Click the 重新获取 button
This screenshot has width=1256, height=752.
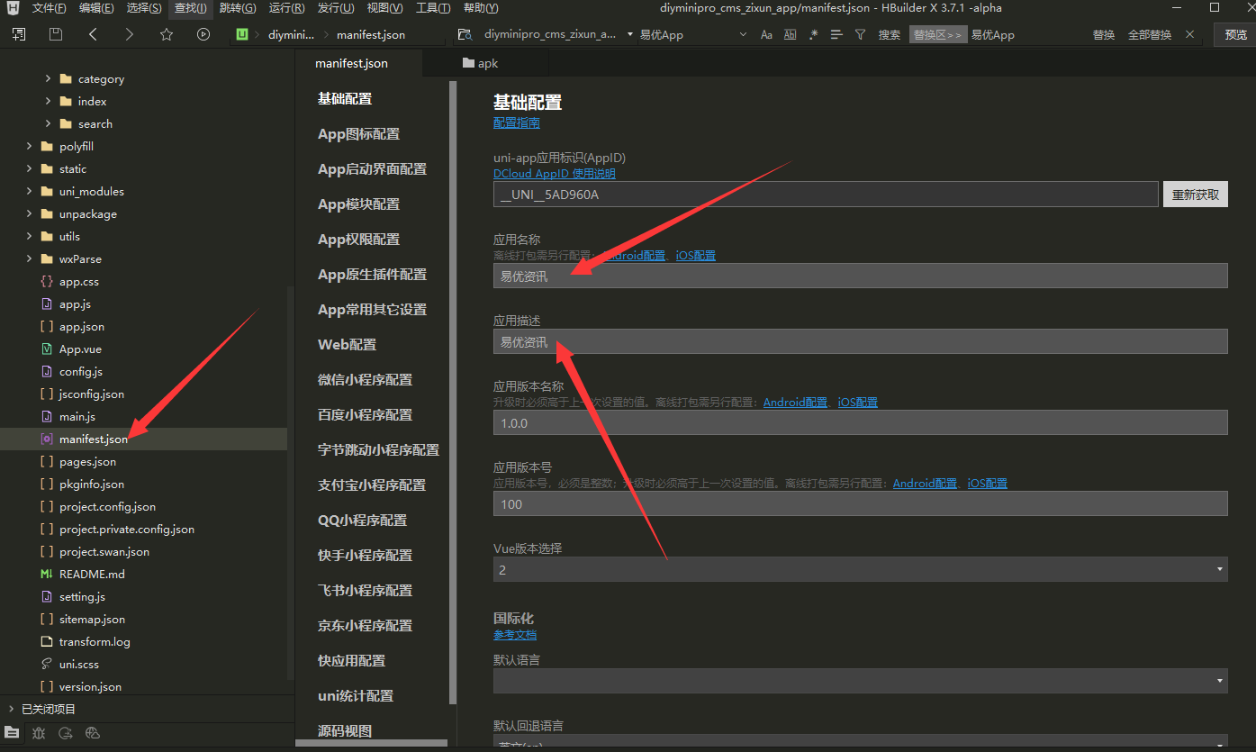pos(1195,195)
